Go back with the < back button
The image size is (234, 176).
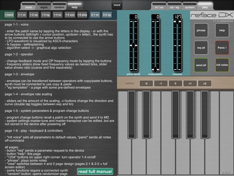pos(9,15)
